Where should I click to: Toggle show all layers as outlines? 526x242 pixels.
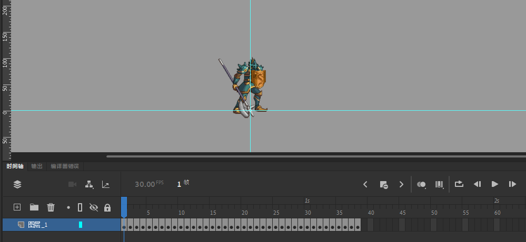pyautogui.click(x=80, y=207)
